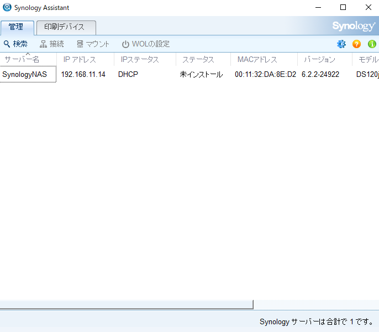Click the 接続 connect toolbar button
Viewport: 379px width, 332px height.
tap(52, 44)
